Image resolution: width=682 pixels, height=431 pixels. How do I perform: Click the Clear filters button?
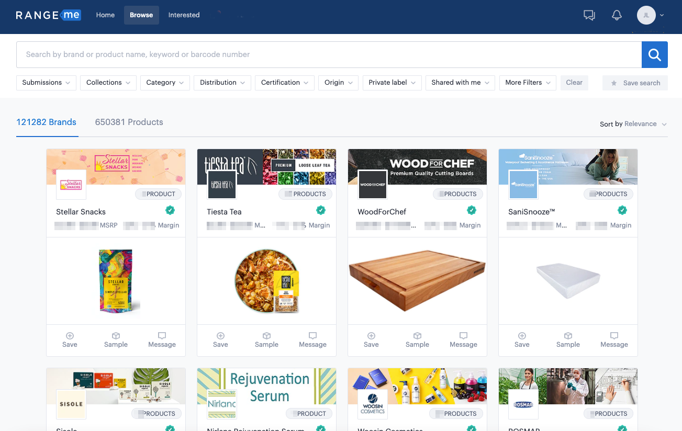click(x=574, y=83)
